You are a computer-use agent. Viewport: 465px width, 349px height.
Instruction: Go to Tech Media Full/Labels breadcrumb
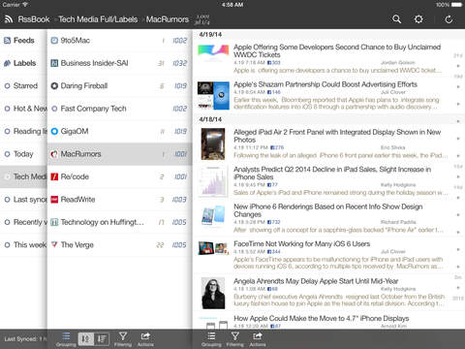(x=98, y=19)
